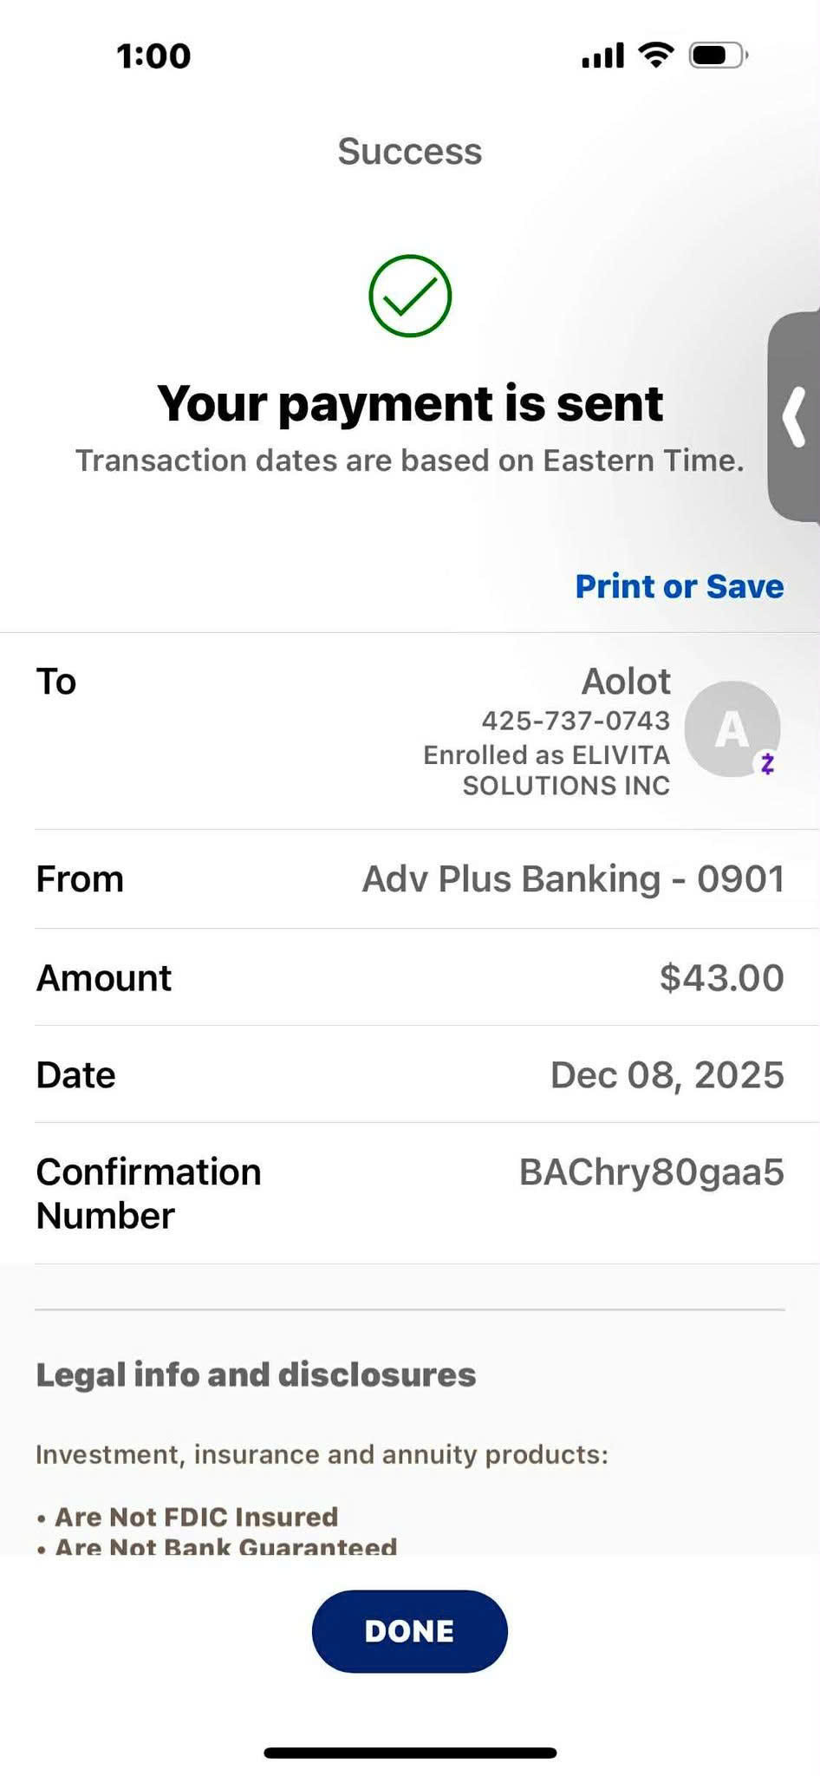Tap the purple Zelle badge icon

(x=767, y=763)
